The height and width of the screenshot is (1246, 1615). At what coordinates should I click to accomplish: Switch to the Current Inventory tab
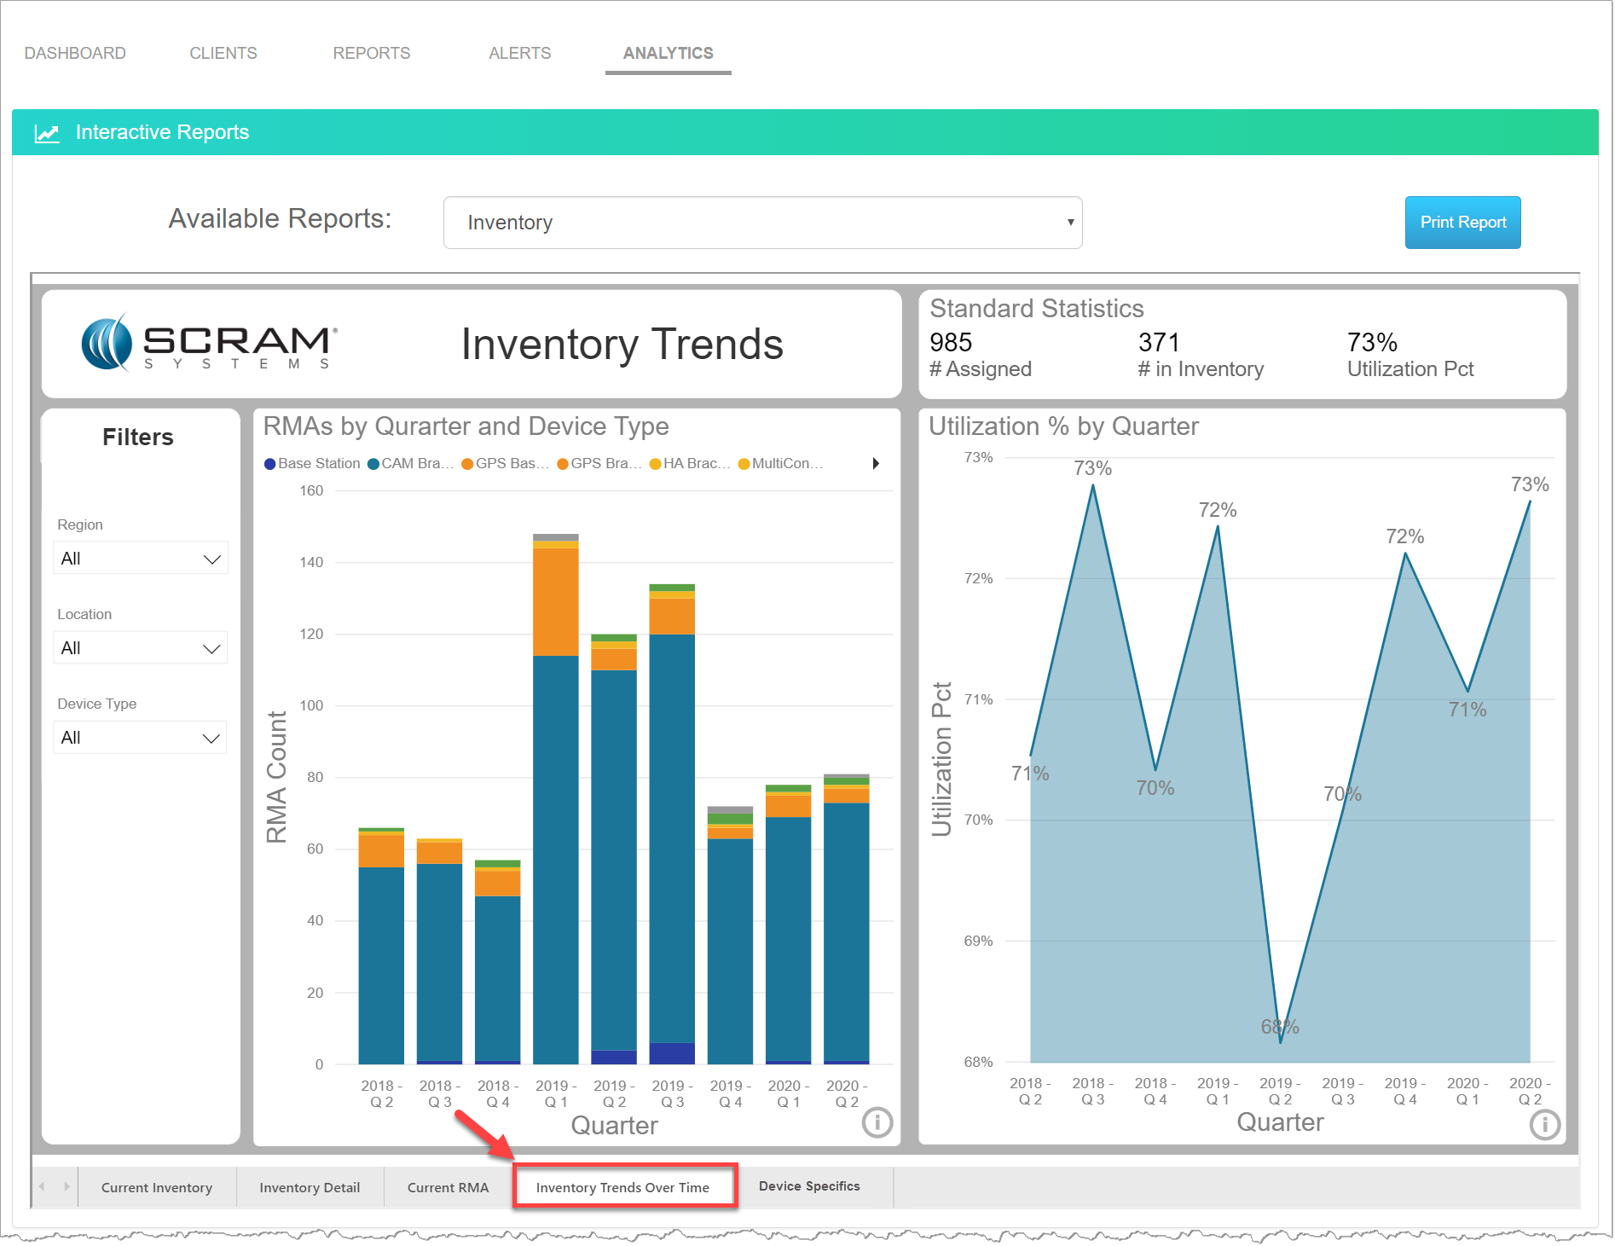coord(157,1187)
